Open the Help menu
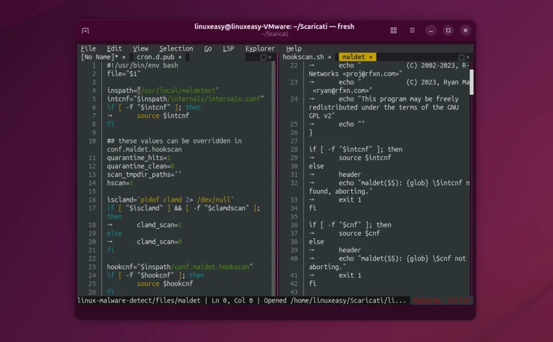Screen dimensions: 553x342 (293, 48)
